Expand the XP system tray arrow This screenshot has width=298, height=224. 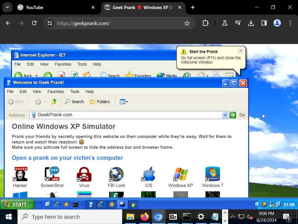(257, 204)
